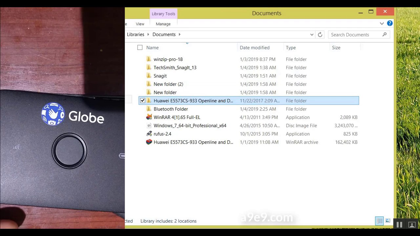
Task: Sort files by Size column
Action: pos(336,48)
